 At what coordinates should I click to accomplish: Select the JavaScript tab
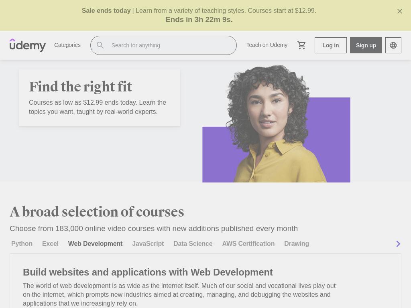tap(148, 243)
